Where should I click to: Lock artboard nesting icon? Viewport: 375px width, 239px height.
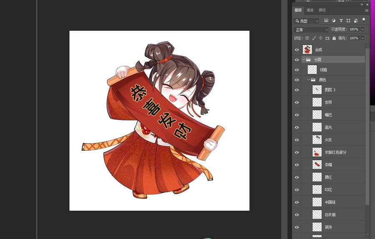(327, 38)
